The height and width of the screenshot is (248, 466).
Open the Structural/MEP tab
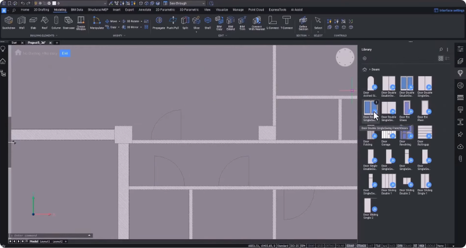[98, 10]
